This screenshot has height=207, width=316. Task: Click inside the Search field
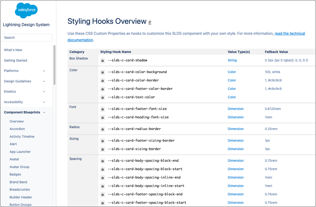pyautogui.click(x=26, y=37)
